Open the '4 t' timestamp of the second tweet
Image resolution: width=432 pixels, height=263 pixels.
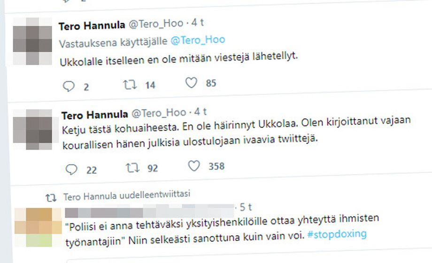click(x=201, y=112)
